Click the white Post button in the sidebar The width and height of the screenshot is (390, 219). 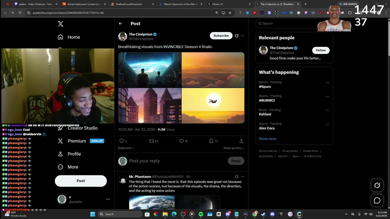[81, 181]
